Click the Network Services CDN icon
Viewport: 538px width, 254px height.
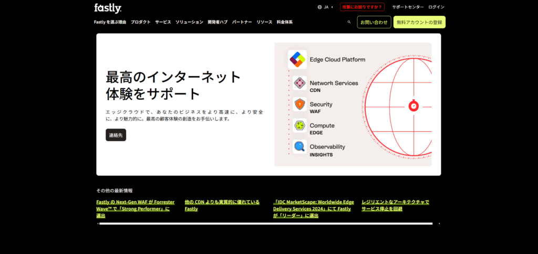point(299,83)
